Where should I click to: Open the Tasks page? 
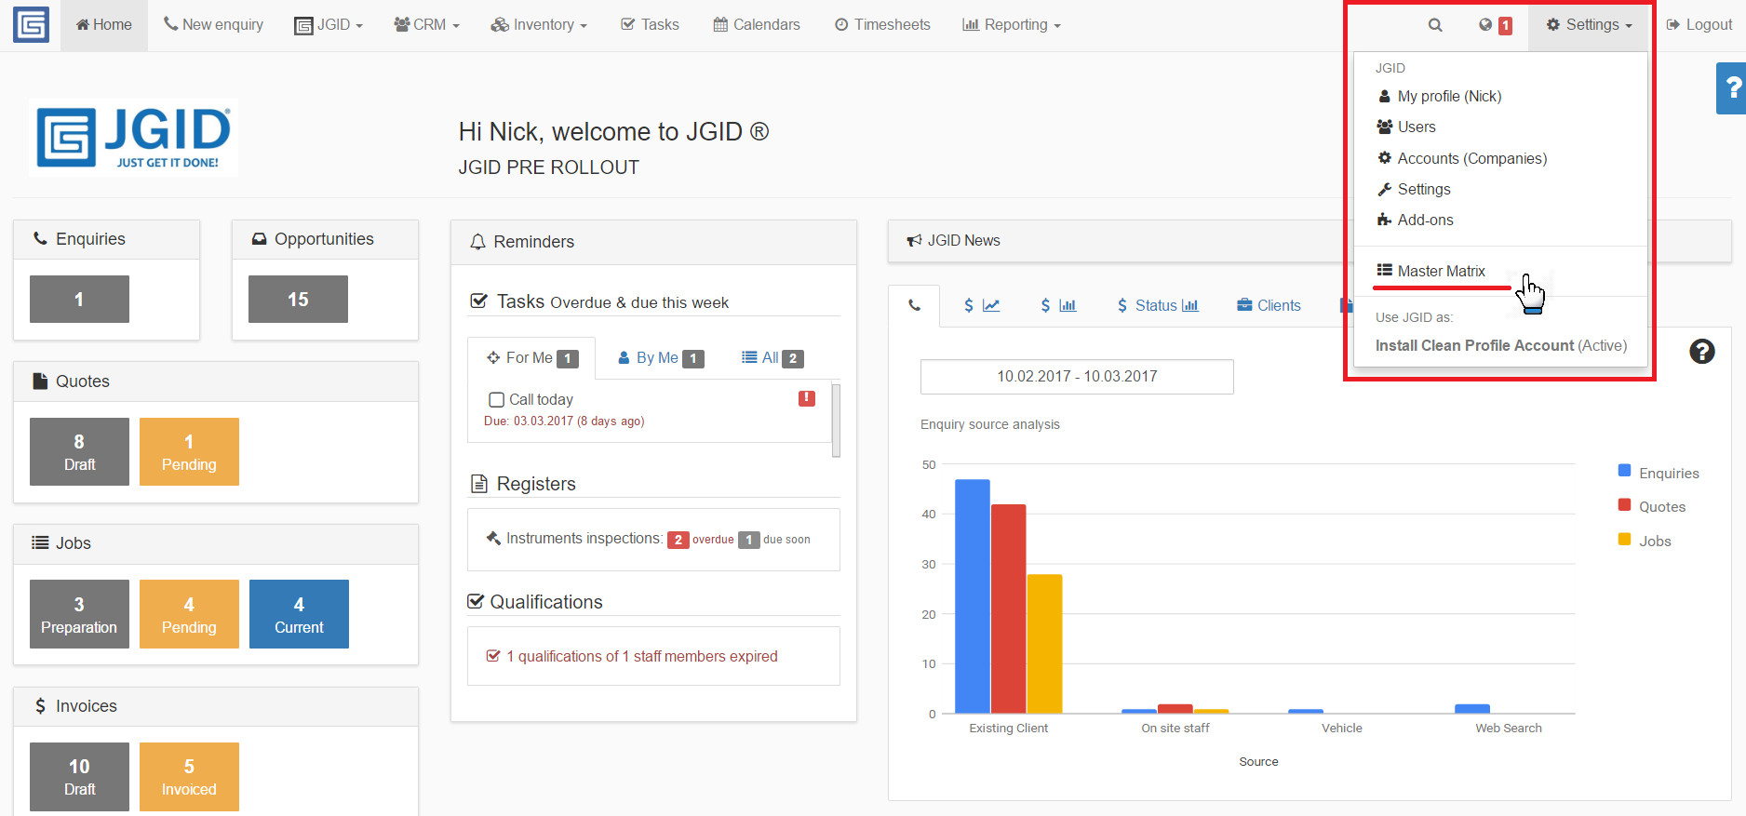(x=650, y=25)
